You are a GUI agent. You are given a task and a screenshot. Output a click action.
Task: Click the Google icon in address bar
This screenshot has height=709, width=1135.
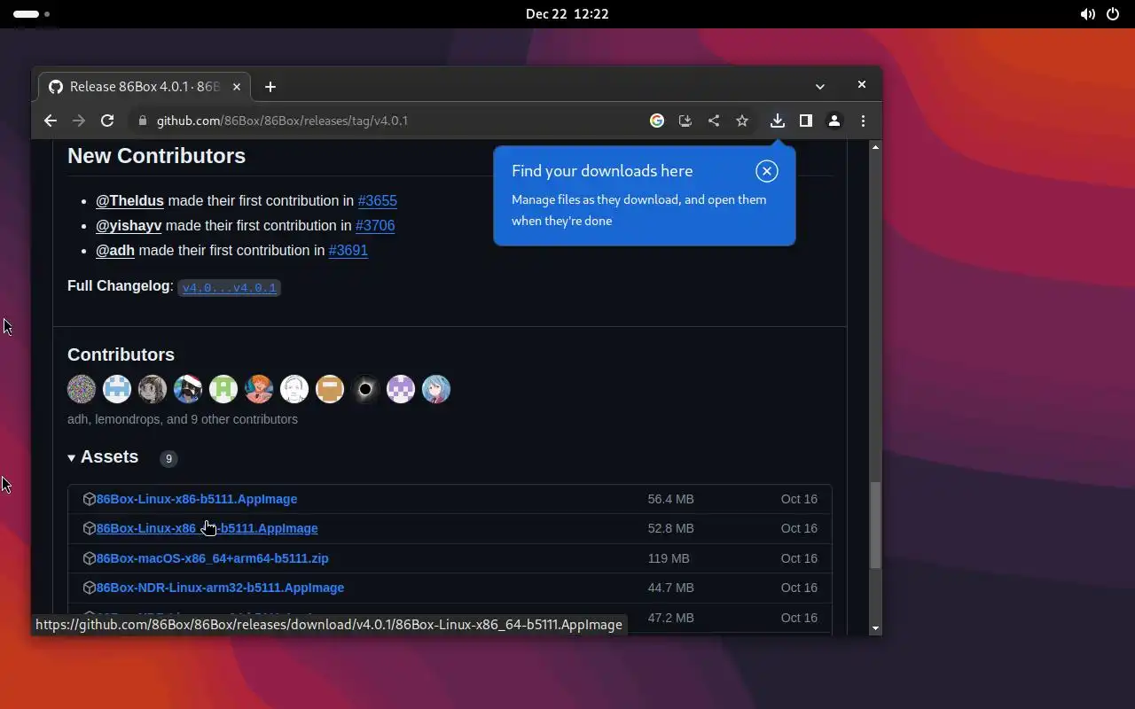coord(657,121)
